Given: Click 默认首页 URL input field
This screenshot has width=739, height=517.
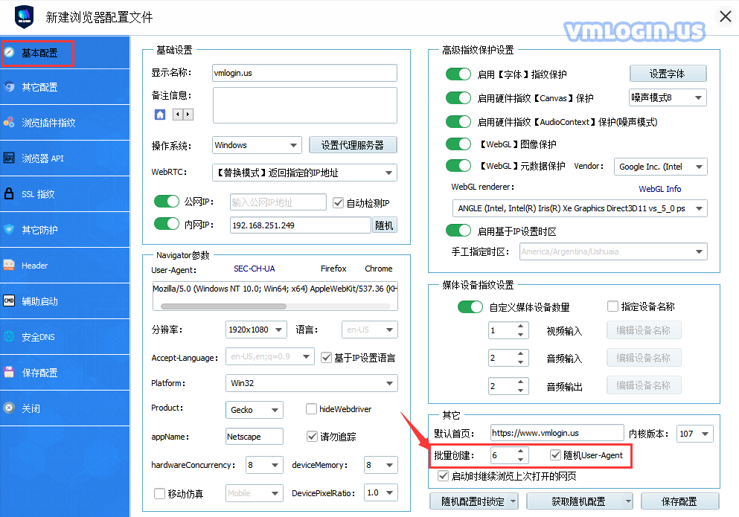Looking at the screenshot, I should click(557, 433).
